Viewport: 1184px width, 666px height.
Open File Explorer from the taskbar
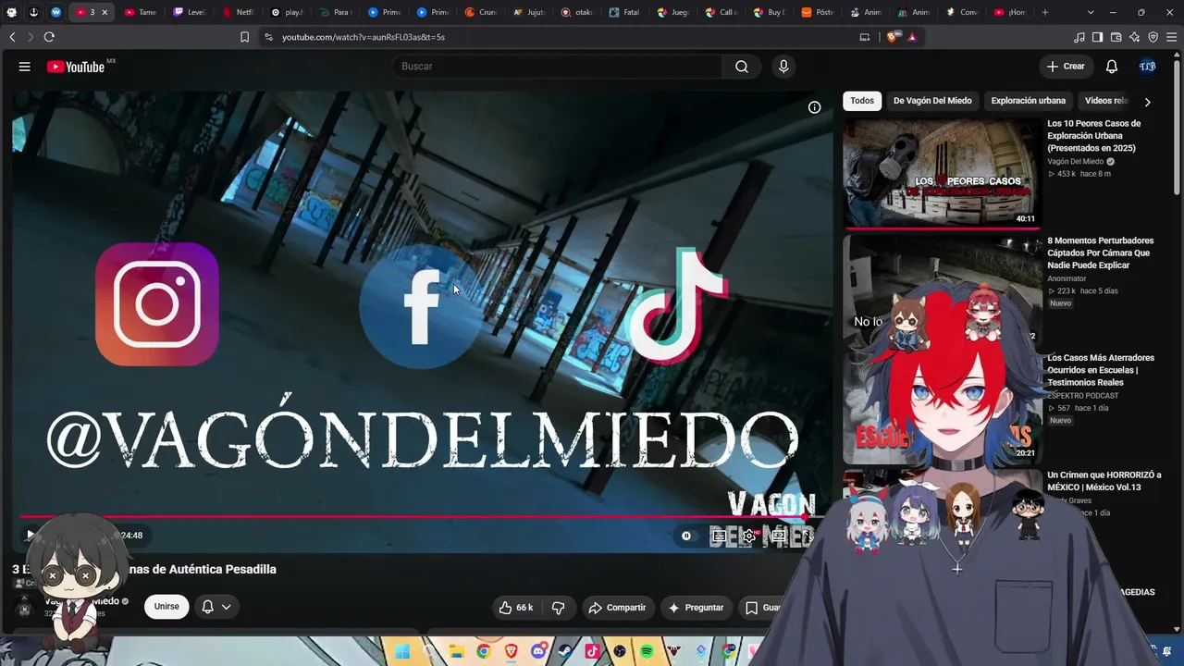click(x=457, y=652)
